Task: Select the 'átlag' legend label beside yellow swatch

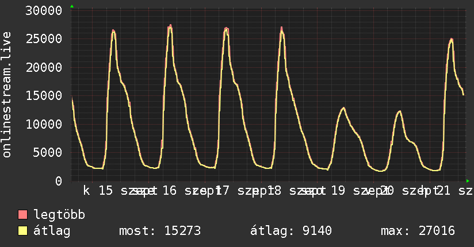Action: tap(52, 231)
